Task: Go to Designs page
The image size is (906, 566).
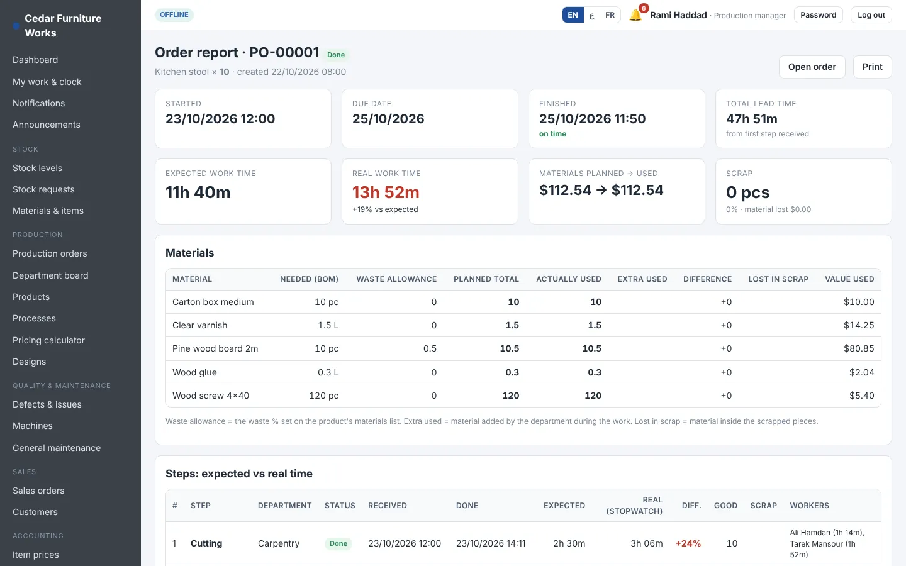Action: 29,362
